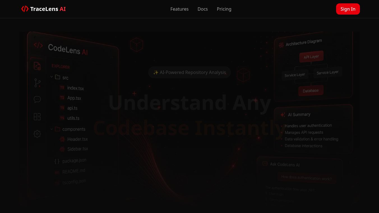Click the TS file icon beside index.tsx
Screen dimensions: 379x213
[62, 87]
